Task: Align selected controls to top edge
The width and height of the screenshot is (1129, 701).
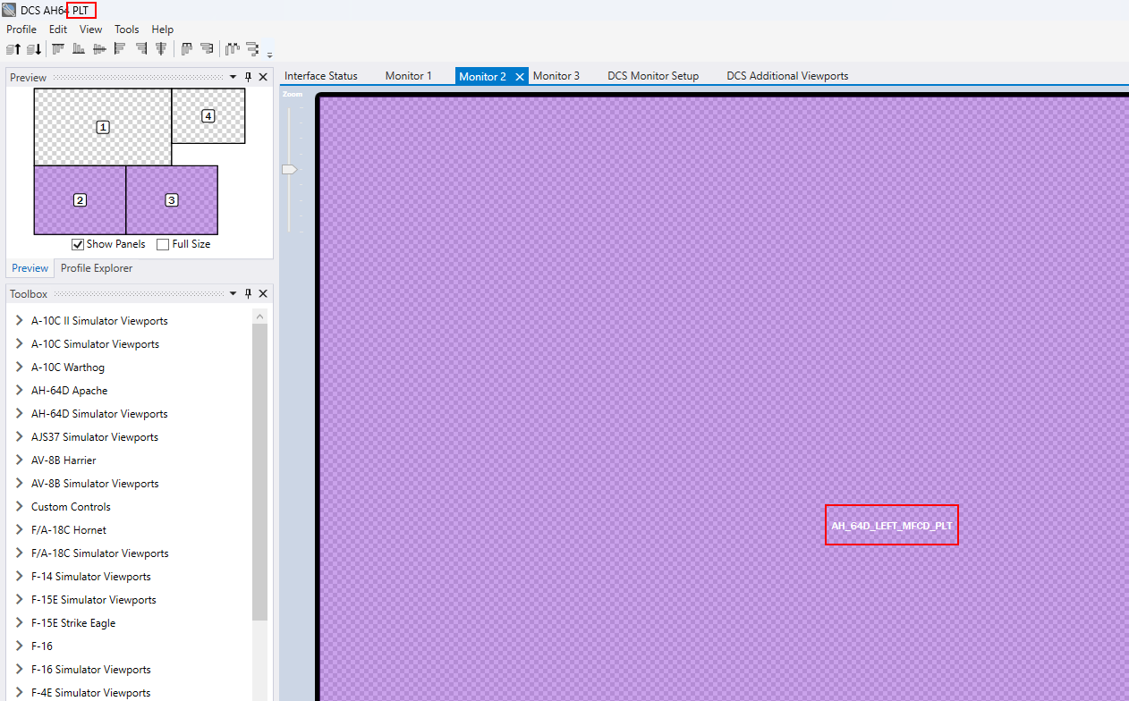Action: coord(58,48)
